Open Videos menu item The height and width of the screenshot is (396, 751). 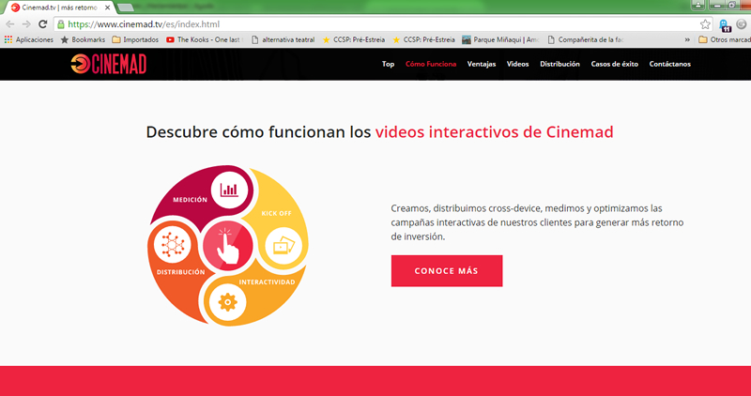(x=518, y=64)
